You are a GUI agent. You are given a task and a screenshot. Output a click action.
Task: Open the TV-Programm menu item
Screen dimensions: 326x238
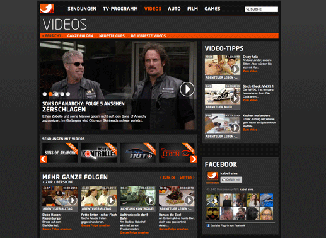tap(120, 9)
